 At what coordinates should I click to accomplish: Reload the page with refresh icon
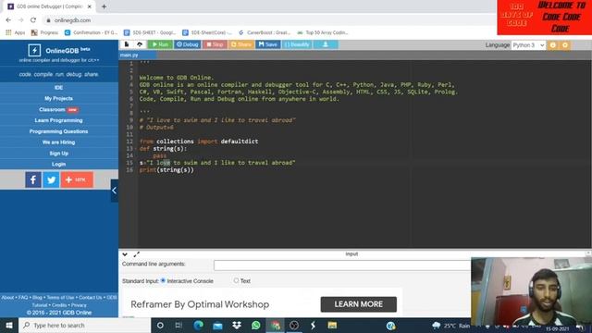pos(33,20)
